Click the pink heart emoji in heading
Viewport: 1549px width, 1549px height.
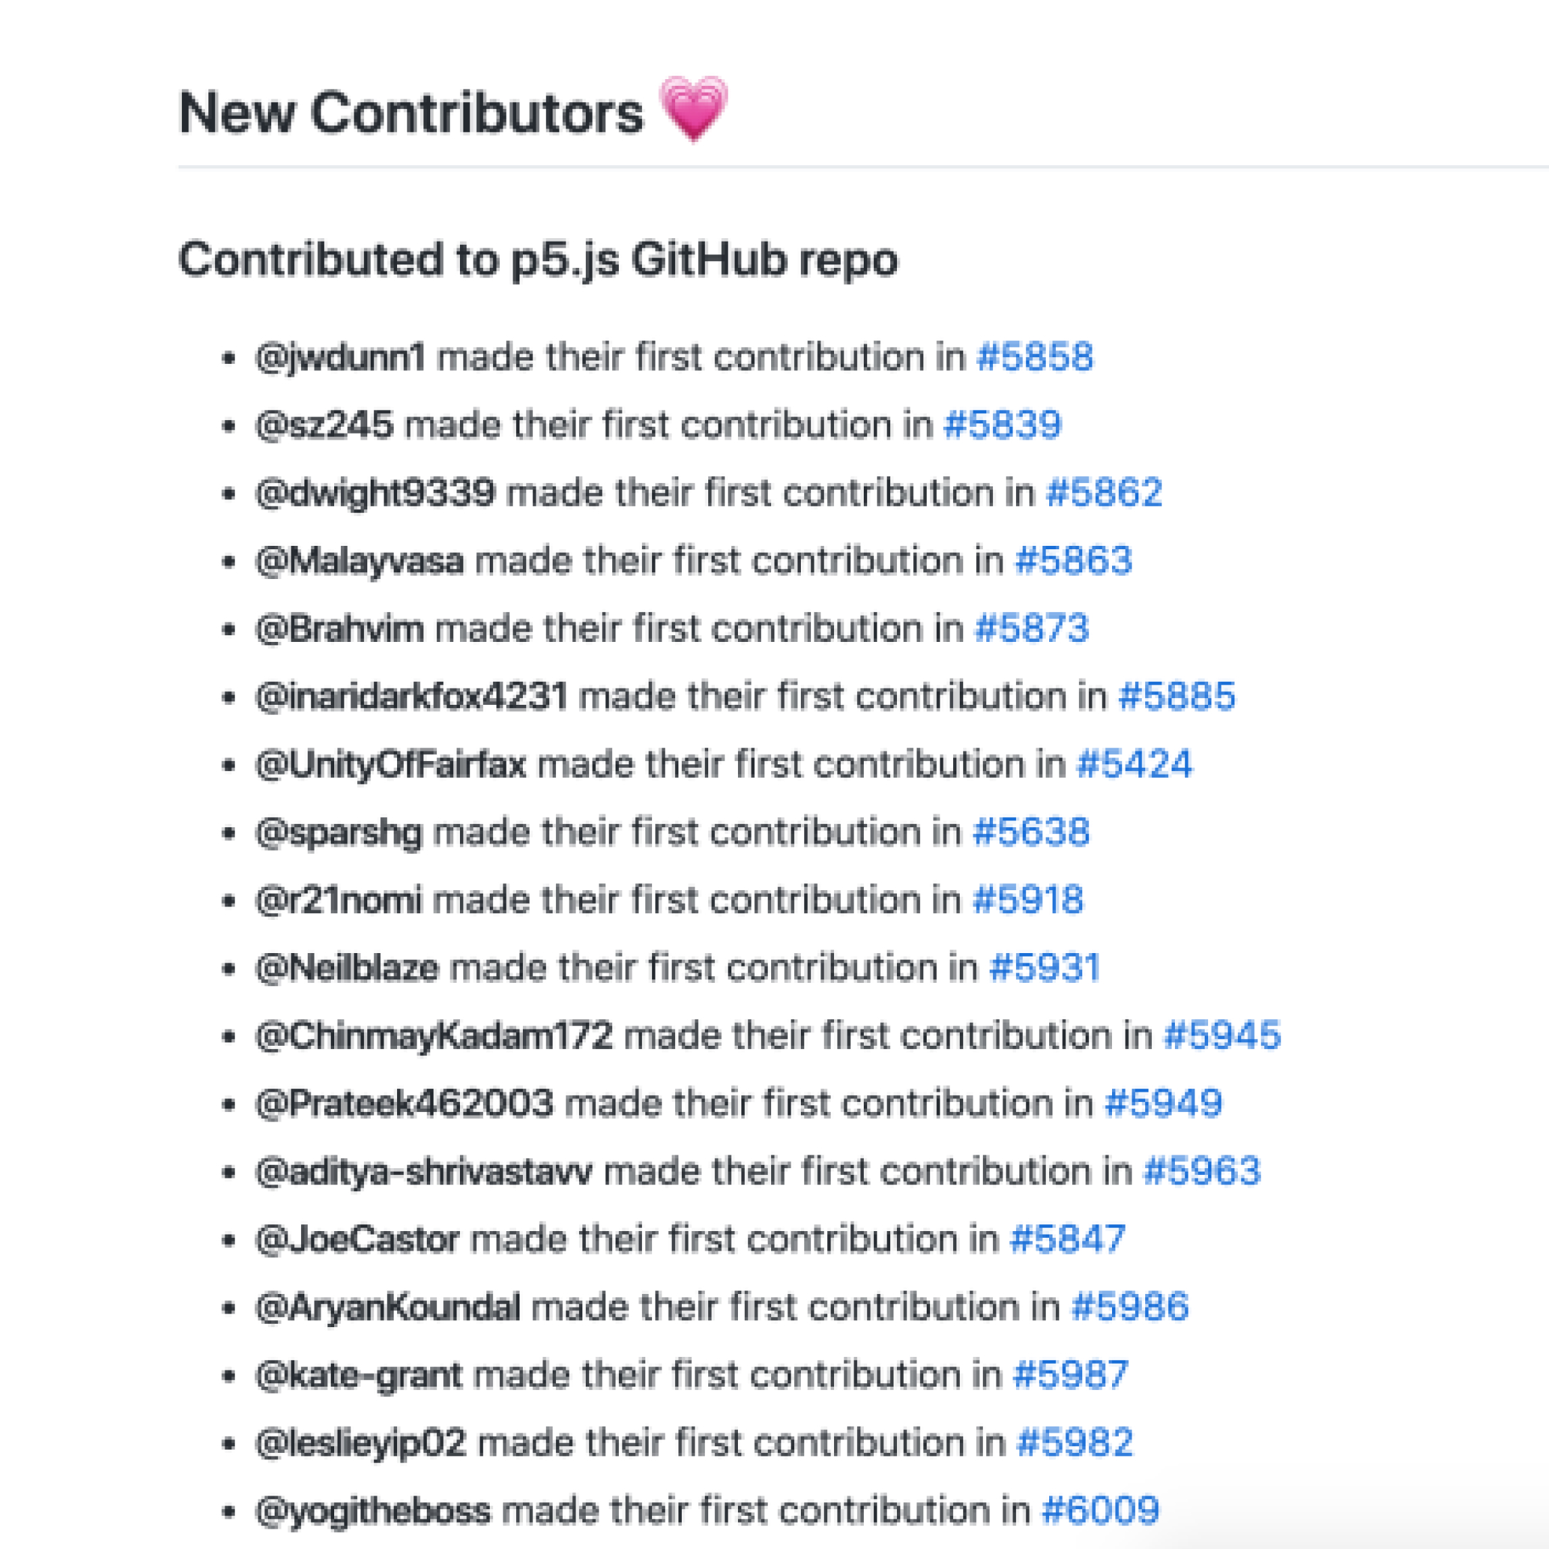pos(693,109)
